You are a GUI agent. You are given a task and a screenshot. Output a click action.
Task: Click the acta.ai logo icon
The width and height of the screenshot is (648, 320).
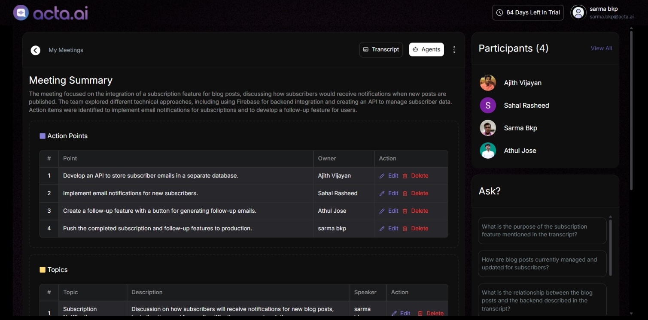tap(21, 13)
